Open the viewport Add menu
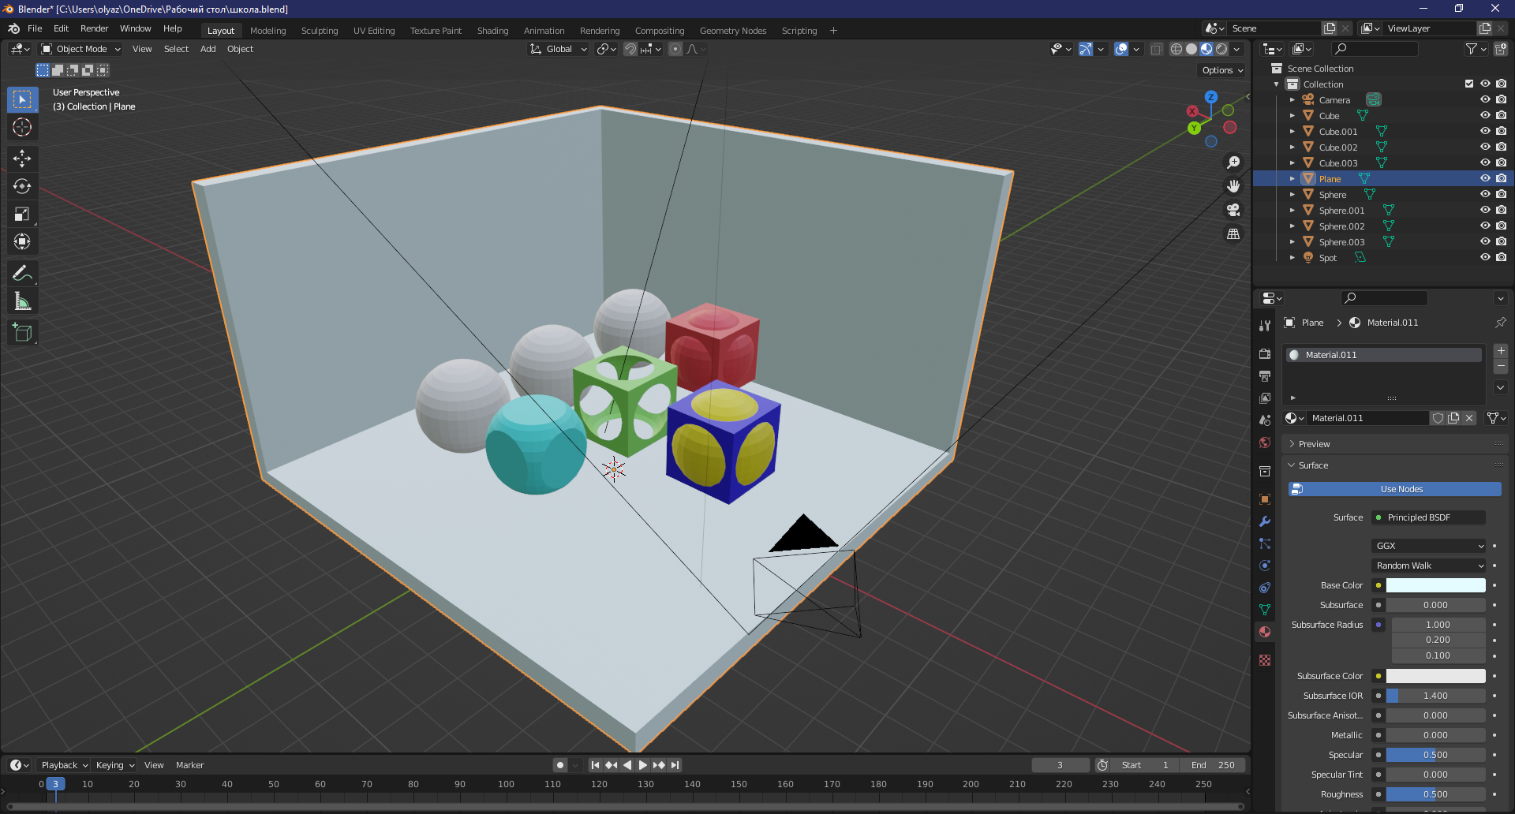This screenshot has height=814, width=1515. click(x=208, y=49)
